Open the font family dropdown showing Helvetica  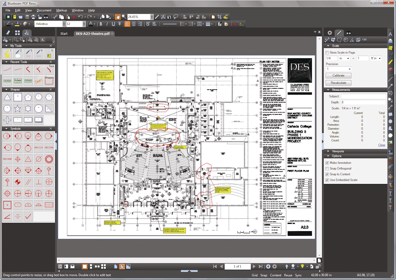[x=64, y=24]
